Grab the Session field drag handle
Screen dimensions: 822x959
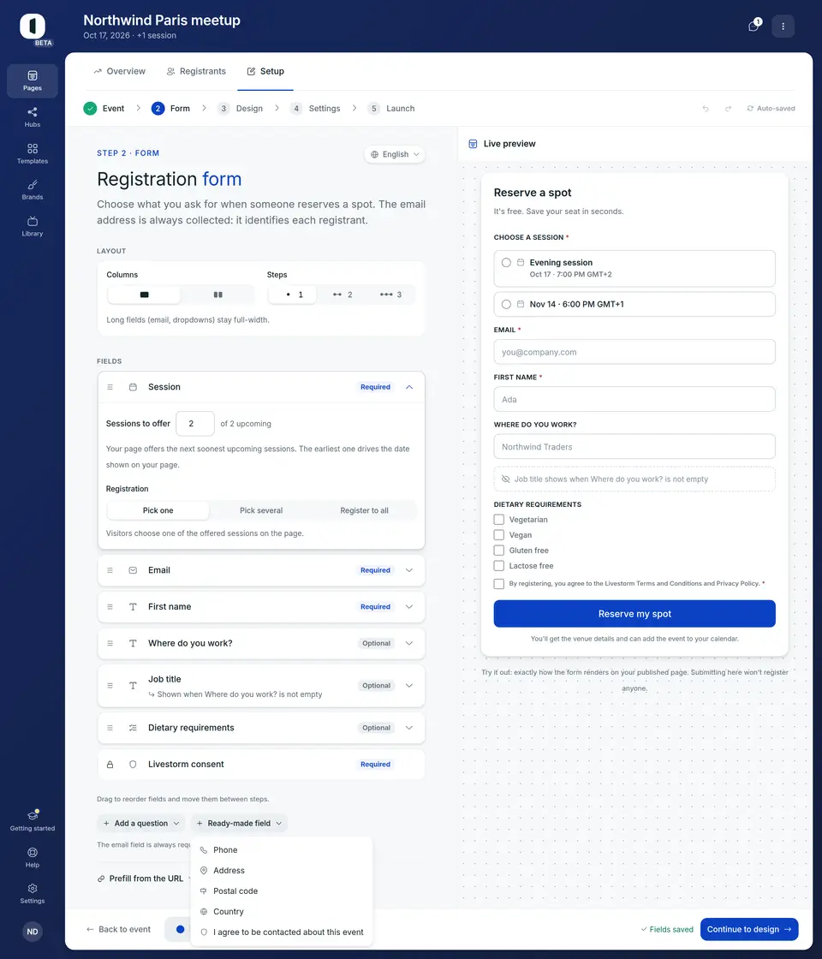(x=110, y=387)
